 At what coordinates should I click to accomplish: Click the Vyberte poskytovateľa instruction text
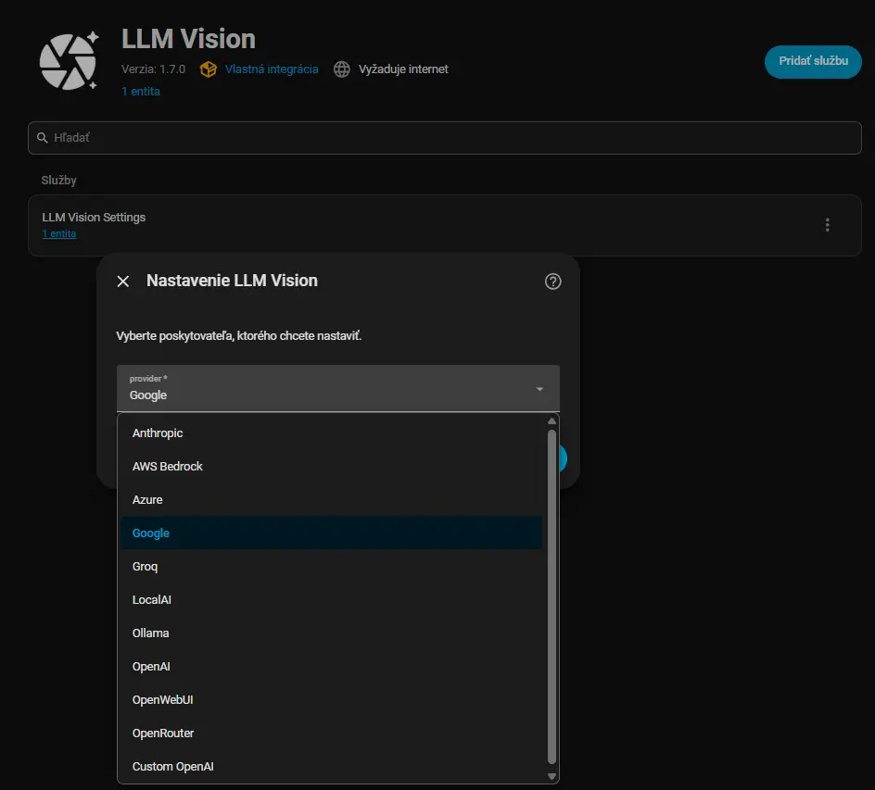point(239,335)
